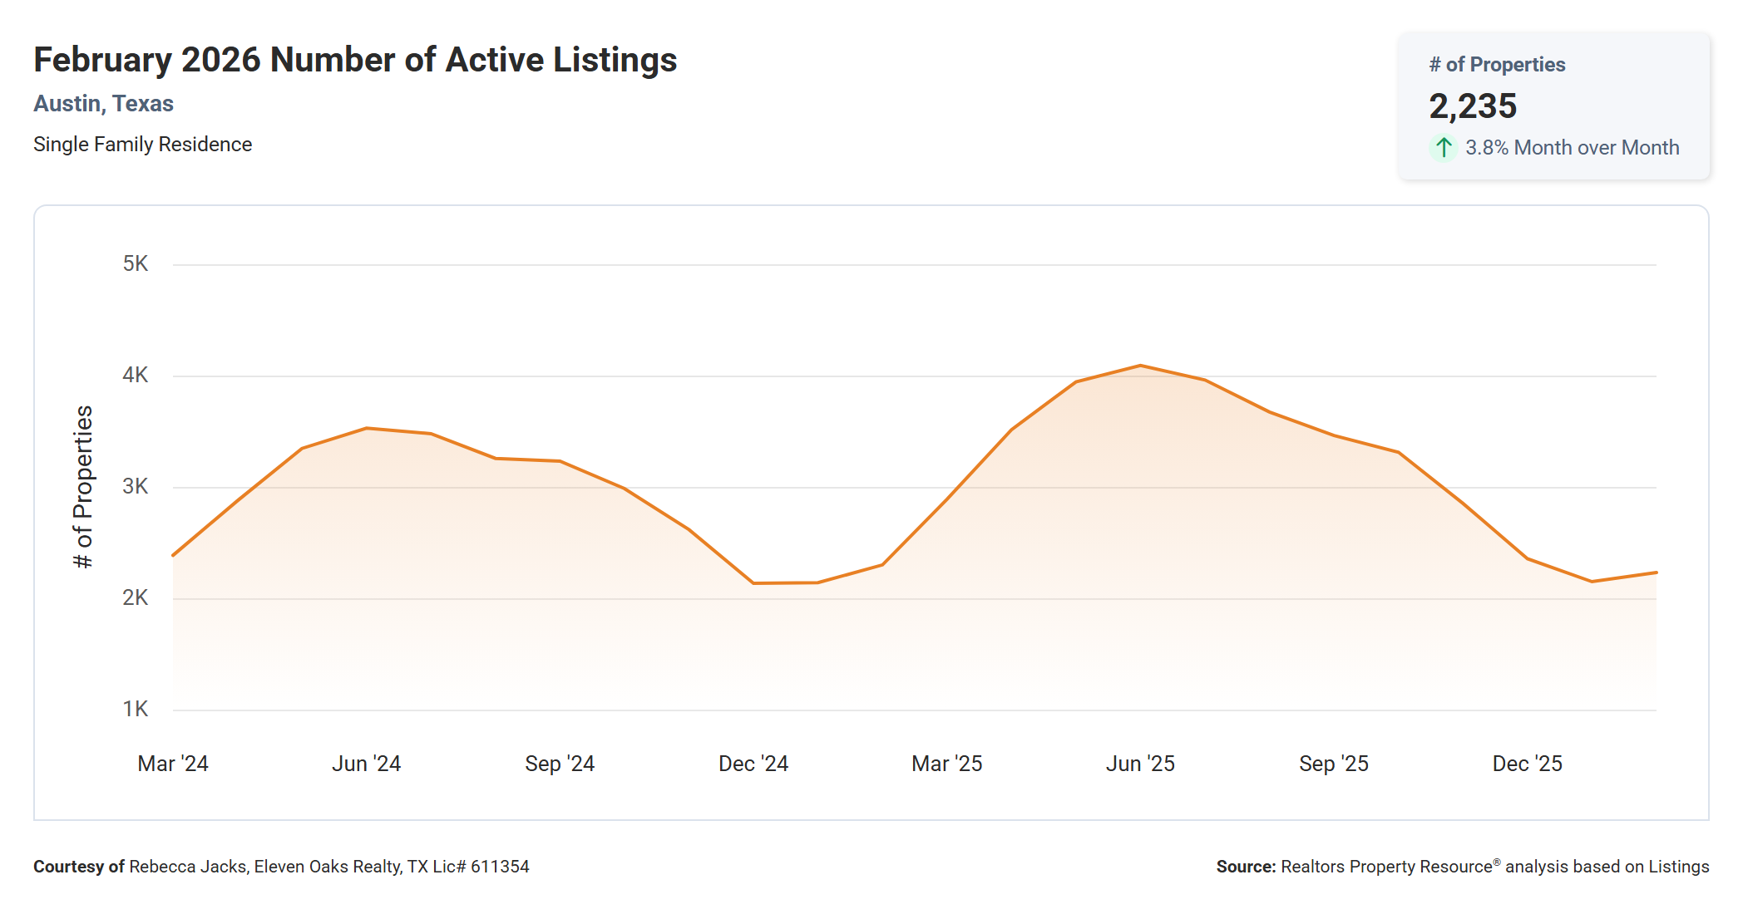Click the Dec '25 x-axis label
The image size is (1743, 914).
tap(1528, 764)
